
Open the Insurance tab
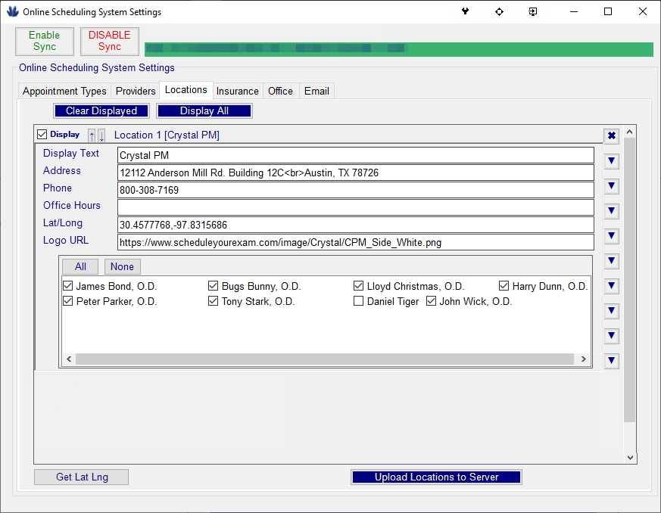click(237, 91)
